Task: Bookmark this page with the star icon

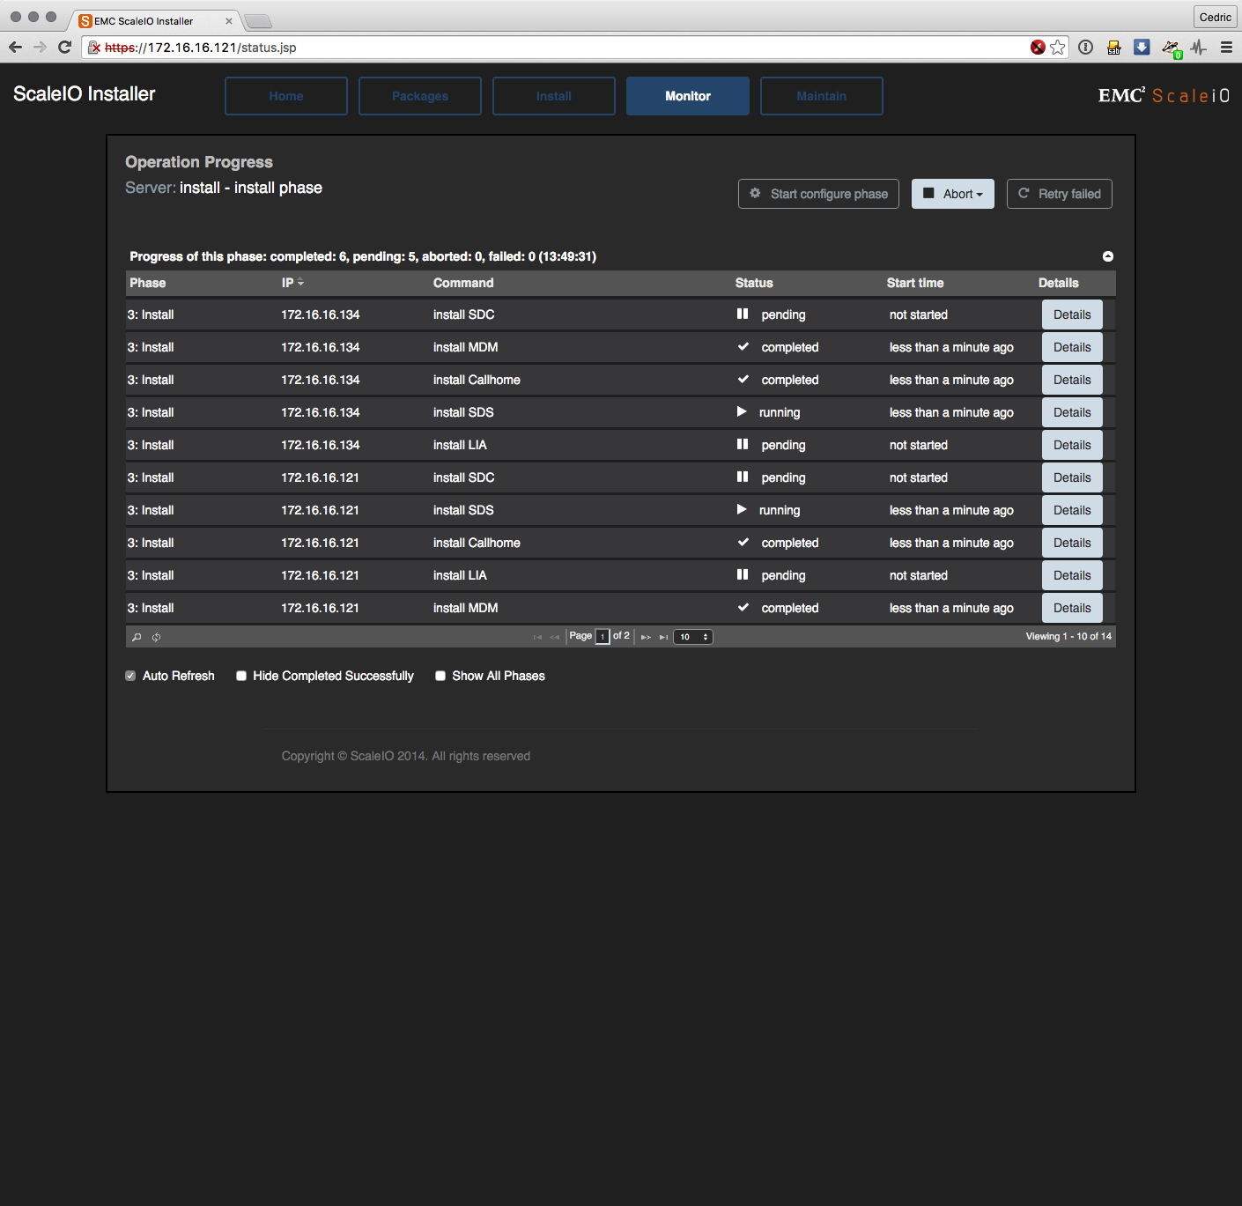Action: point(1058,48)
